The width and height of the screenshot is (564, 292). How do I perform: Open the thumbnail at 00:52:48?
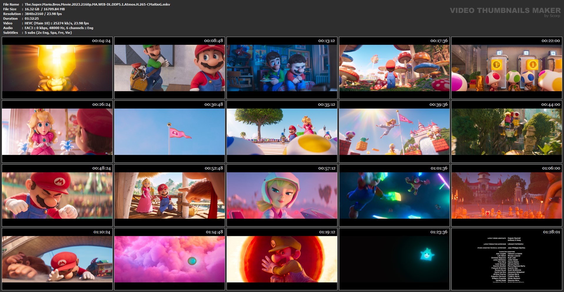point(169,195)
